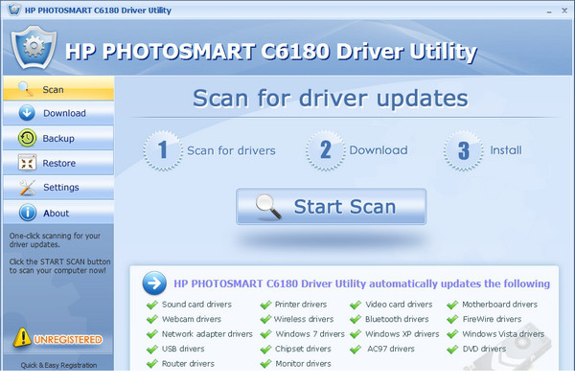575x385 pixels.
Task: Open the Scan tab
Action: (58, 89)
